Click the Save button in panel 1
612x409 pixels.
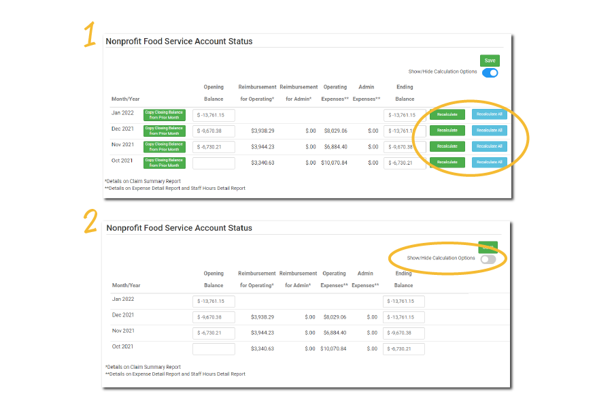(490, 61)
